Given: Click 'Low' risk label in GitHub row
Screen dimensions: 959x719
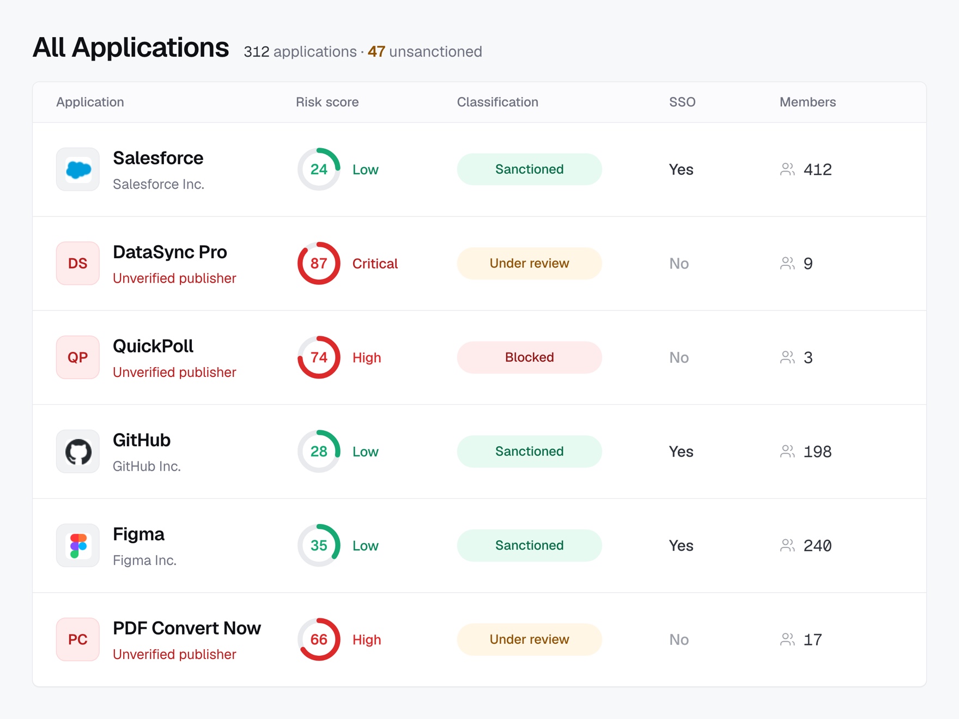Looking at the screenshot, I should click(x=365, y=452).
